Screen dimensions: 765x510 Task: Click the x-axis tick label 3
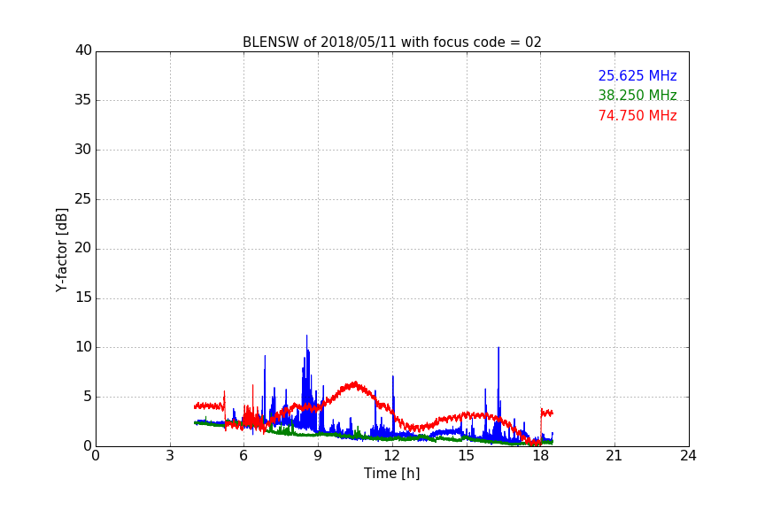coord(170,456)
